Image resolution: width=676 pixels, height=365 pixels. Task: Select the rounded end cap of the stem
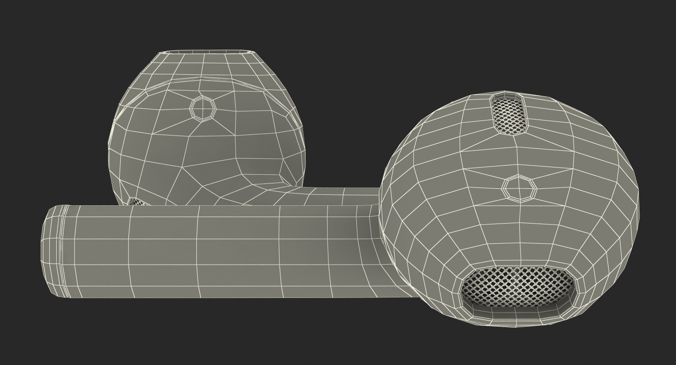click(x=53, y=251)
